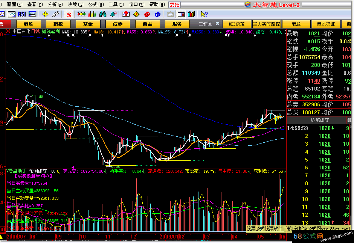Screen dimensions: 354x243
Task: Open the 公式(U) menu
Action: pos(96,5)
